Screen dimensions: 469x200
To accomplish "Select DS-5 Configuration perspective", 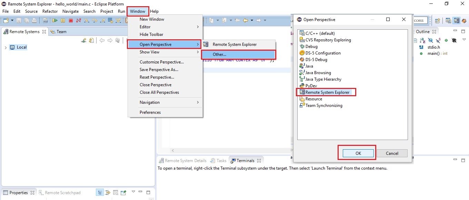I will 320,53.
